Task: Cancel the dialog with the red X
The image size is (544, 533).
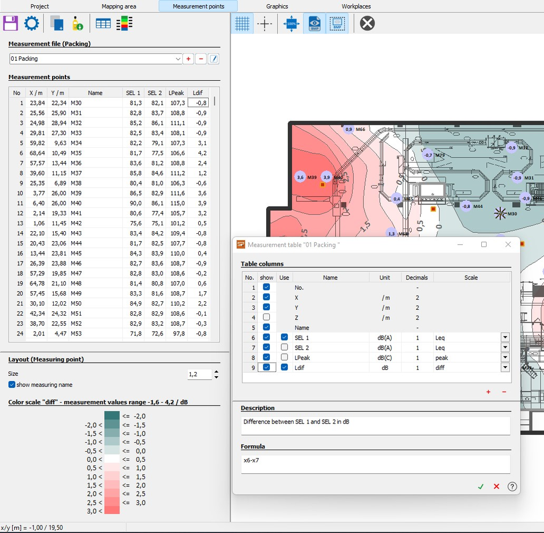Action: pos(496,486)
